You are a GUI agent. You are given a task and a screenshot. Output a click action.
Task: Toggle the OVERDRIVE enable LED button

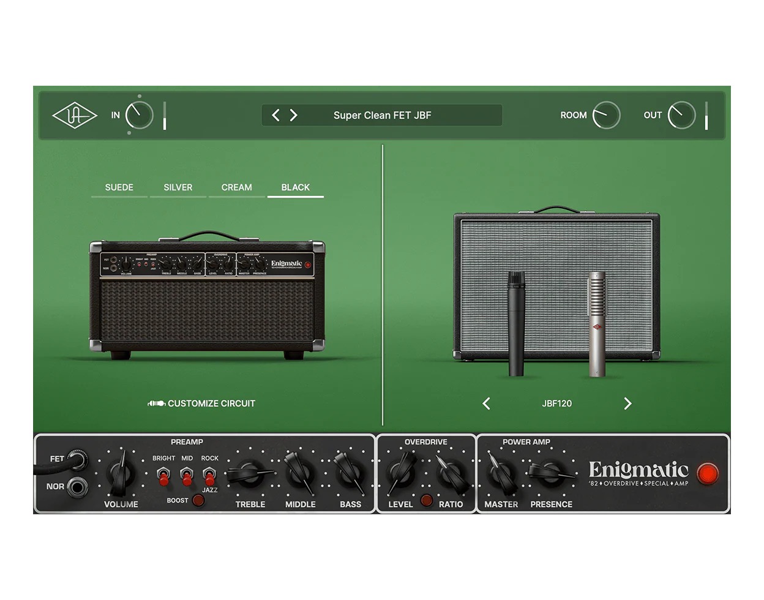coord(427,500)
